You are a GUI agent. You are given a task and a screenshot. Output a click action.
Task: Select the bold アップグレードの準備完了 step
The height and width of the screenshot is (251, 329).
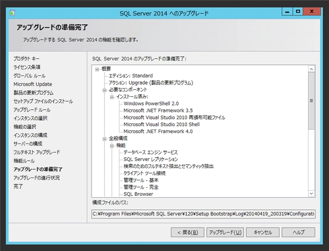point(38,169)
